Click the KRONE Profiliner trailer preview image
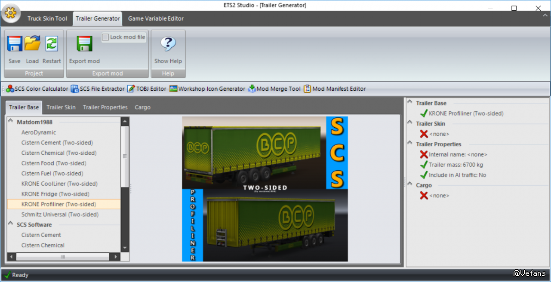This screenshot has height=282, width=551. (265, 189)
